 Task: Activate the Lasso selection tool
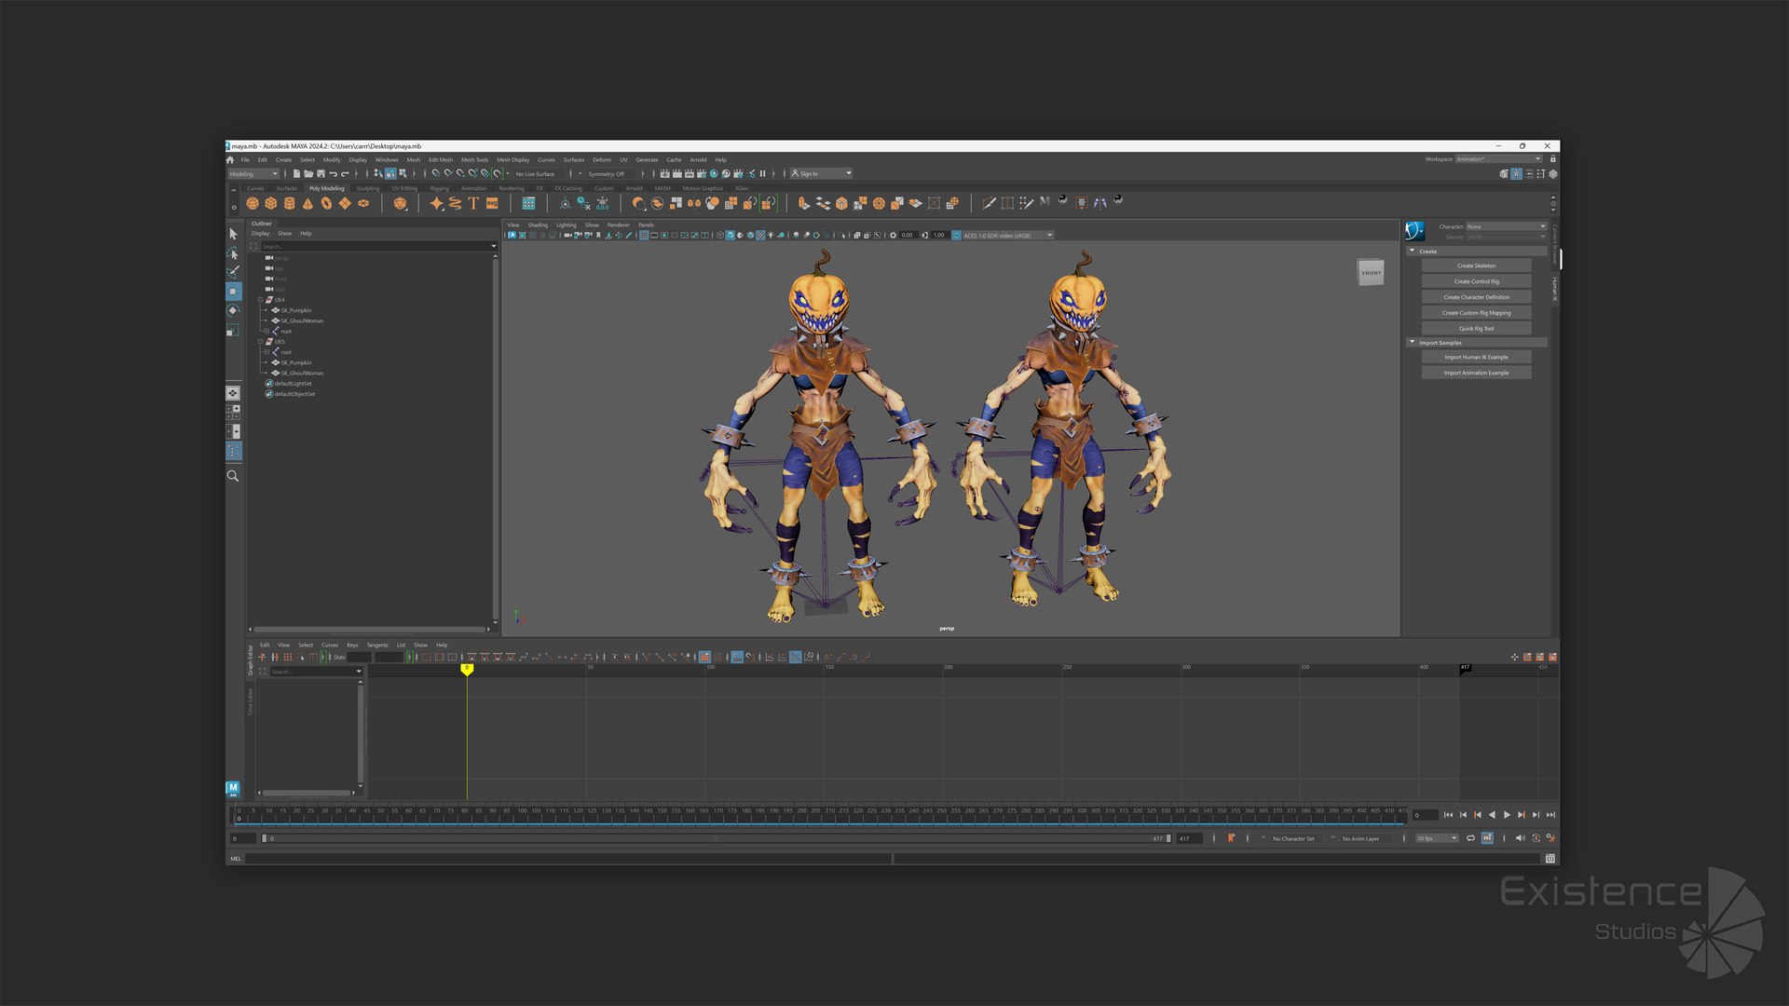coord(233,253)
